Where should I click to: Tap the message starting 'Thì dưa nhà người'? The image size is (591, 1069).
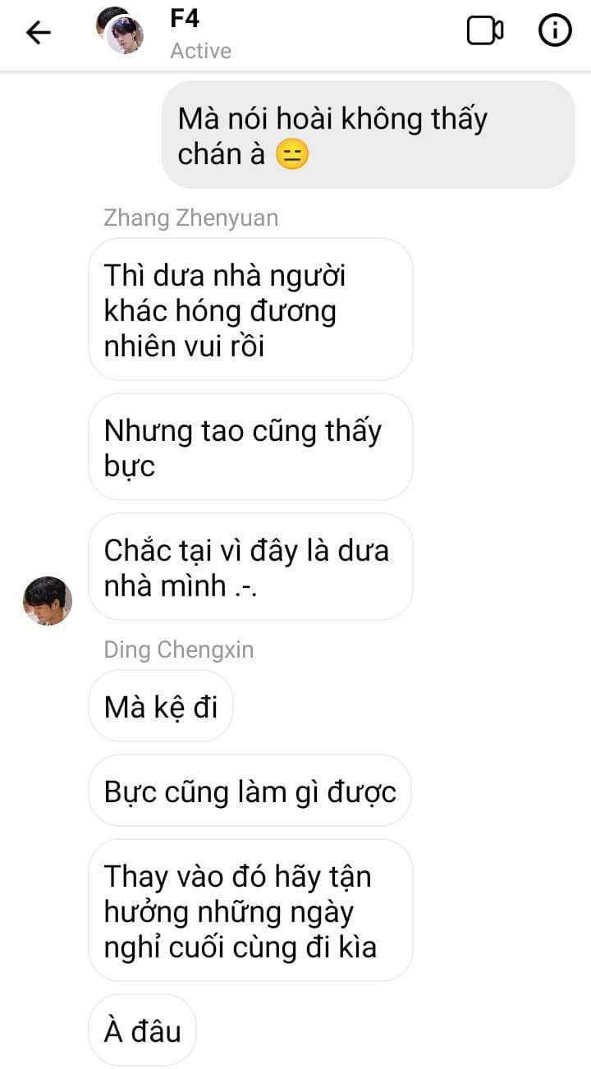click(x=250, y=310)
